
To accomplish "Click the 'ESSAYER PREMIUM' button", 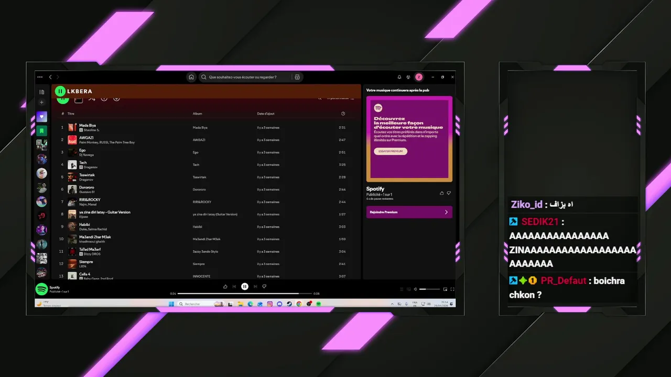I will (x=391, y=151).
